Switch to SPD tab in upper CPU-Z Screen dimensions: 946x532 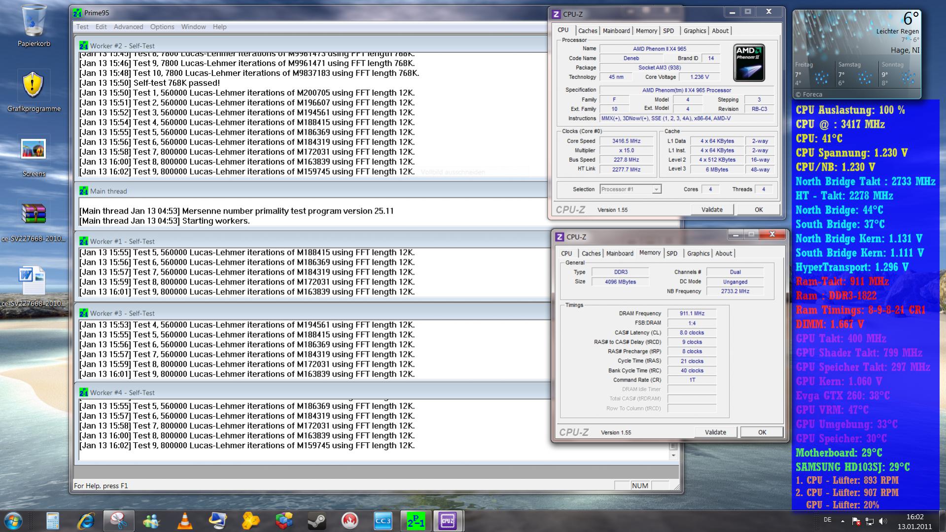tap(668, 31)
